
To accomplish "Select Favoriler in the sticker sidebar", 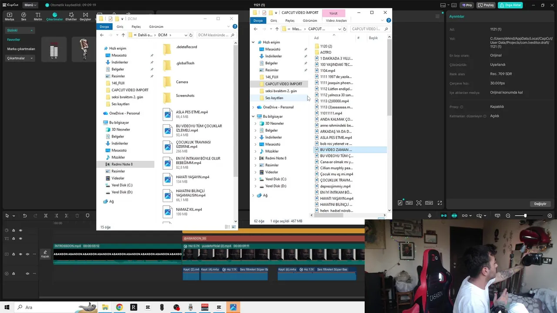I will (x=13, y=40).
